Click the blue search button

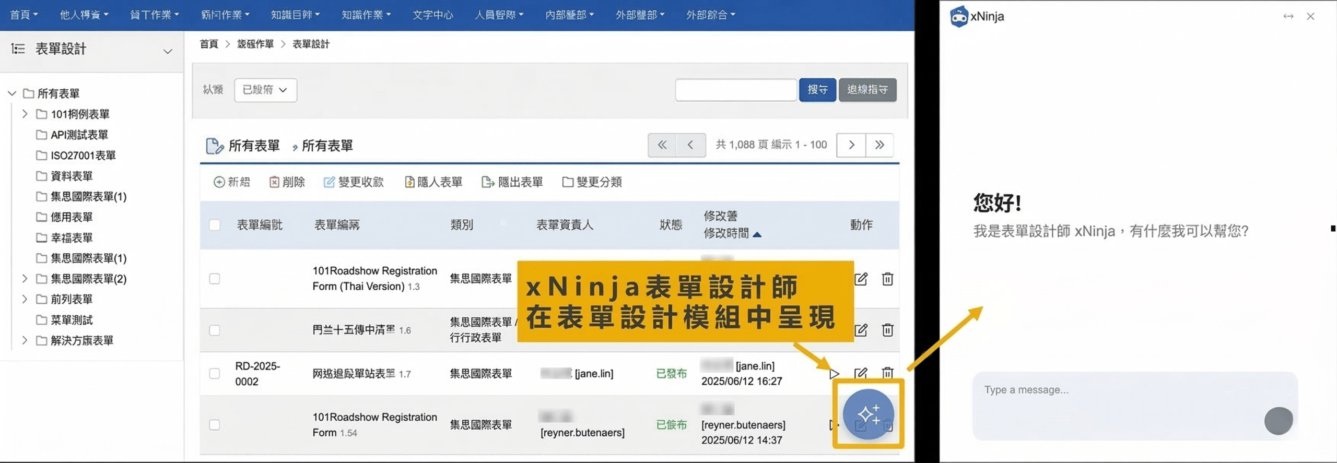tap(817, 90)
